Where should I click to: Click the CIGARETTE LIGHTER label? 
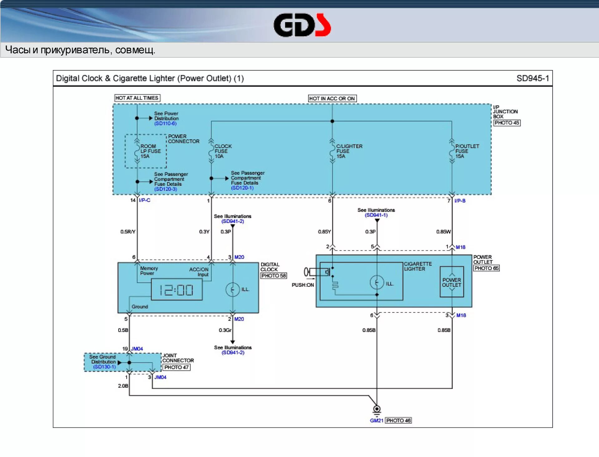tap(418, 266)
